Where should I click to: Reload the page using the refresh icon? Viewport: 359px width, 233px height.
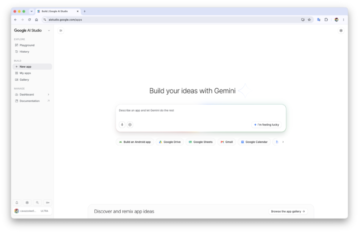click(x=29, y=19)
